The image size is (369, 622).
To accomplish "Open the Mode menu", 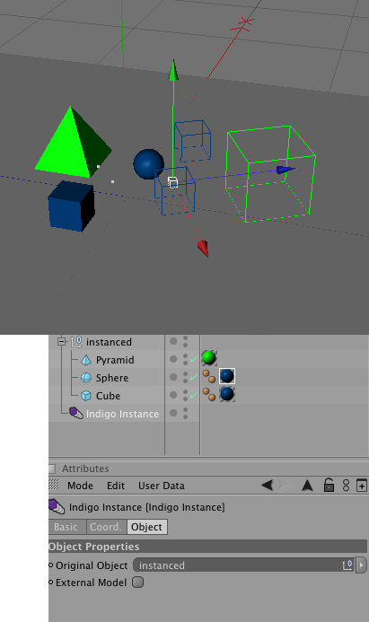I will pyautogui.click(x=80, y=486).
